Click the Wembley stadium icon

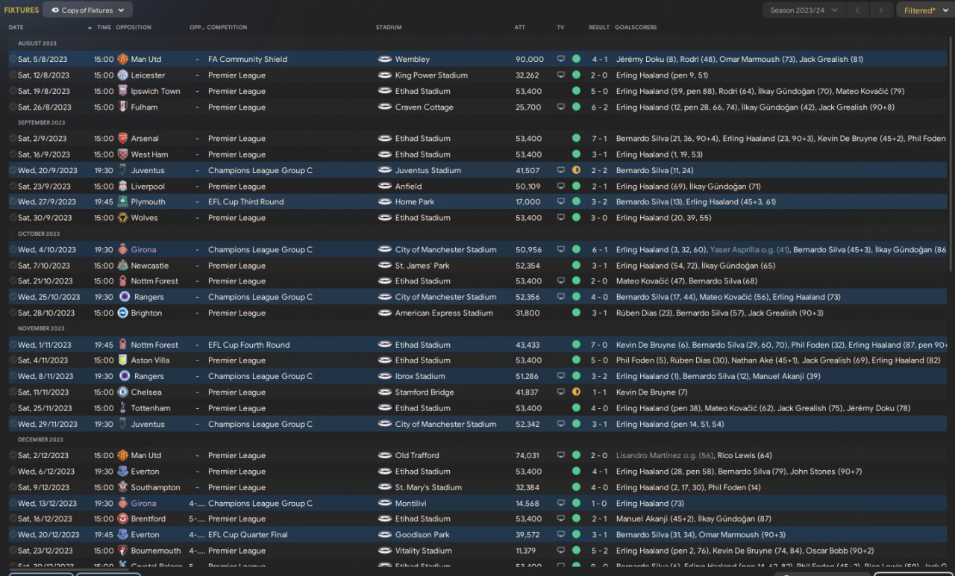point(385,59)
